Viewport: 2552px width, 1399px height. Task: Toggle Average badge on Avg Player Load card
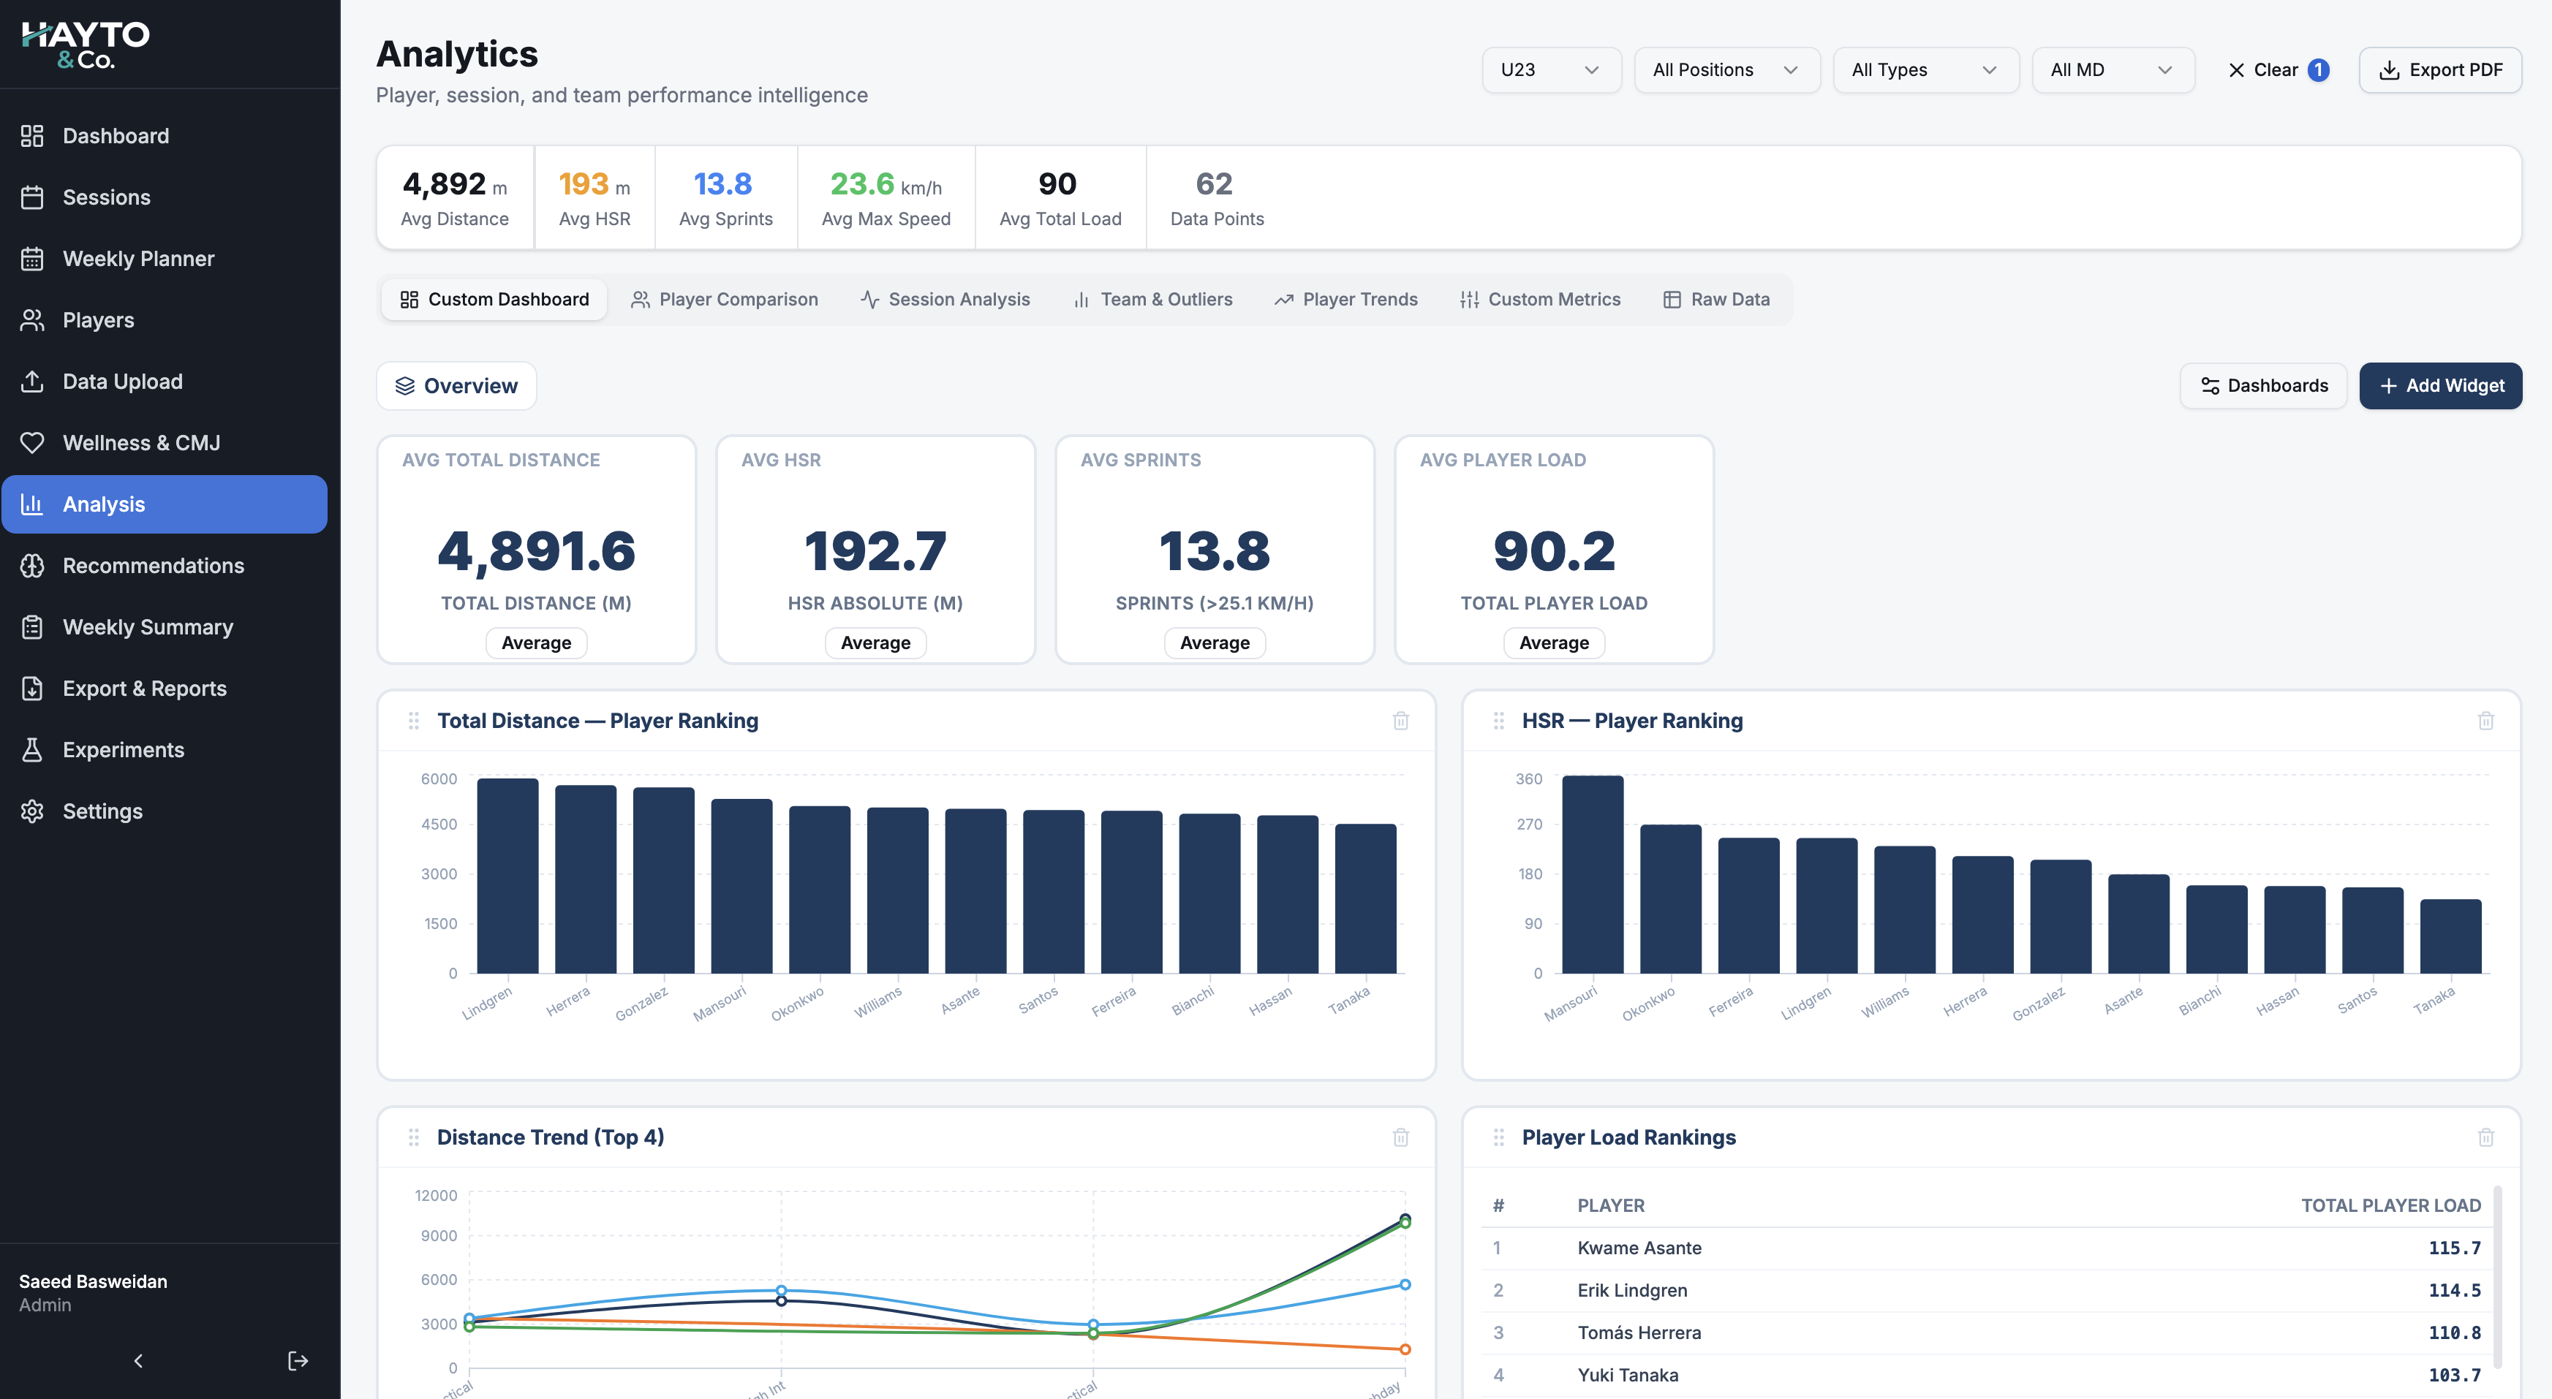pyautogui.click(x=1555, y=642)
